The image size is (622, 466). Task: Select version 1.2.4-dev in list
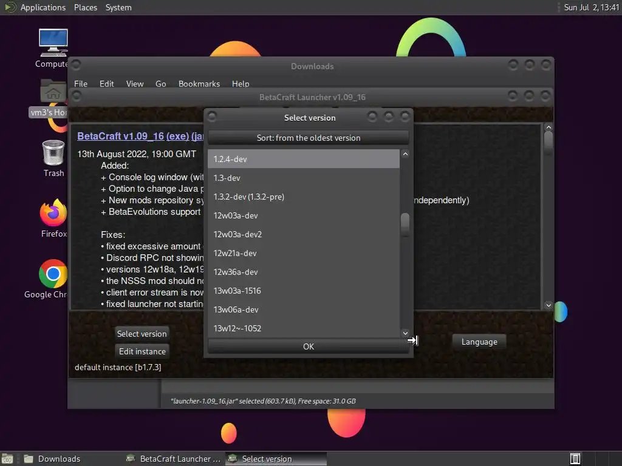tap(304, 159)
